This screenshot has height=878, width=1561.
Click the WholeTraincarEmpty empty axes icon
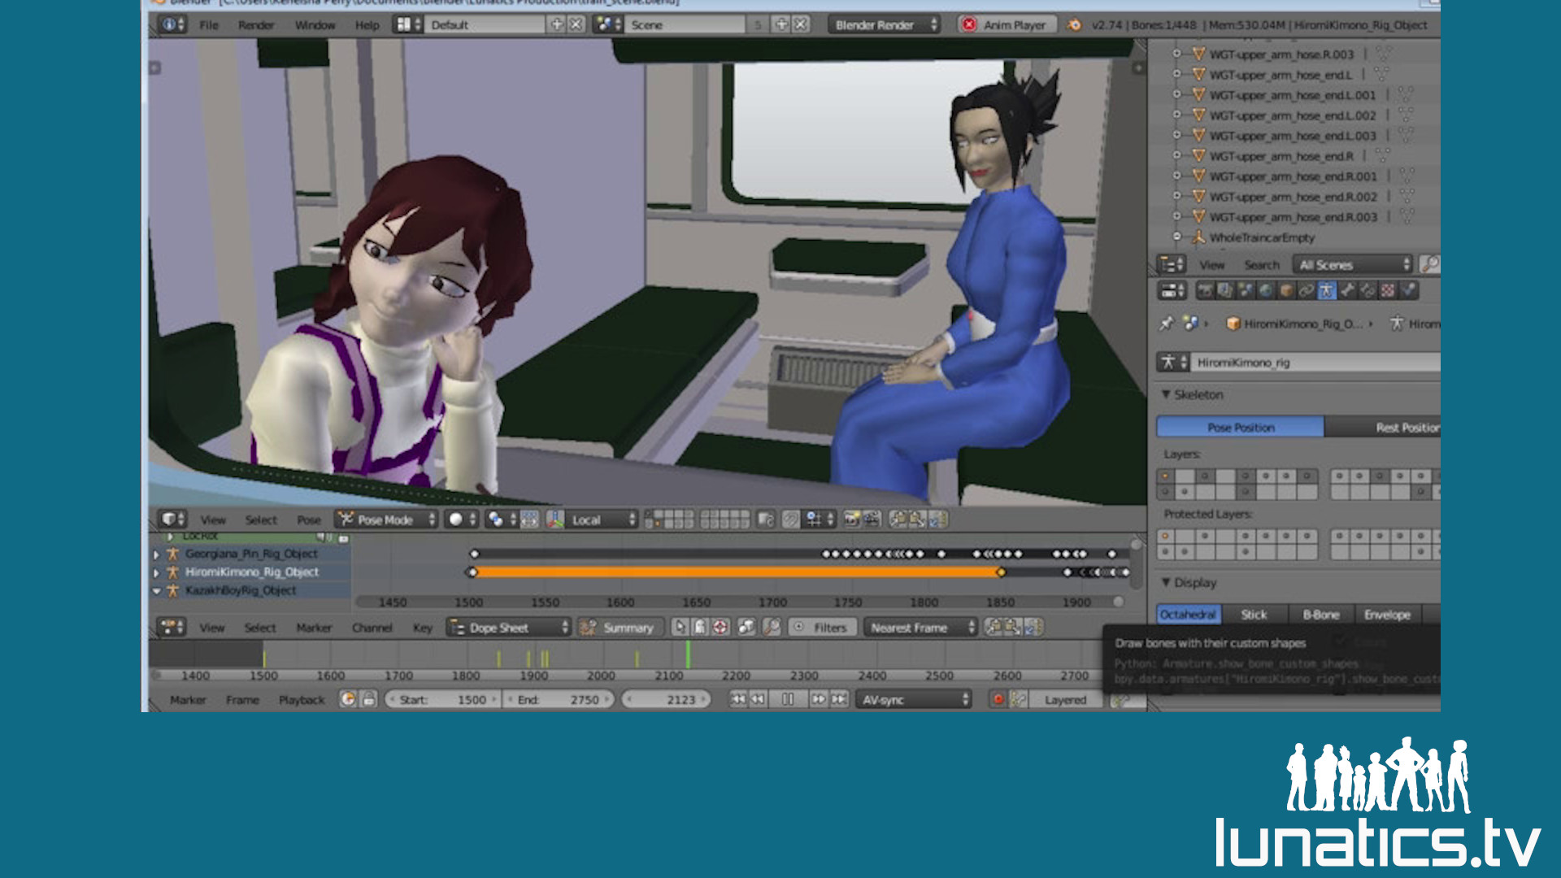1198,237
